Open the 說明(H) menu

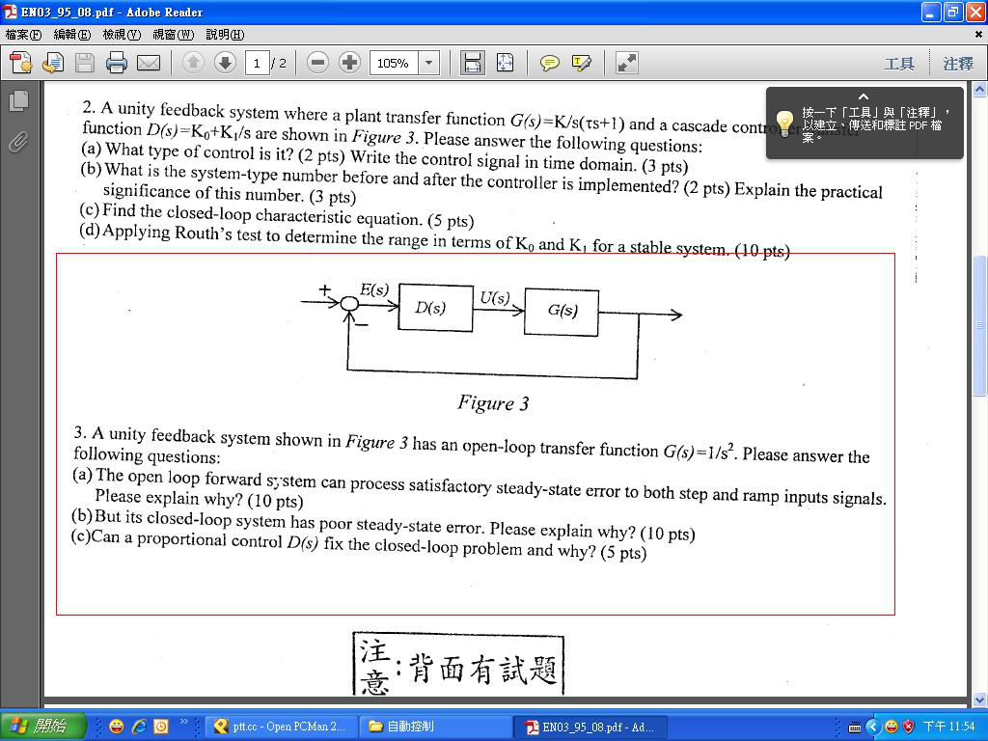click(x=225, y=35)
